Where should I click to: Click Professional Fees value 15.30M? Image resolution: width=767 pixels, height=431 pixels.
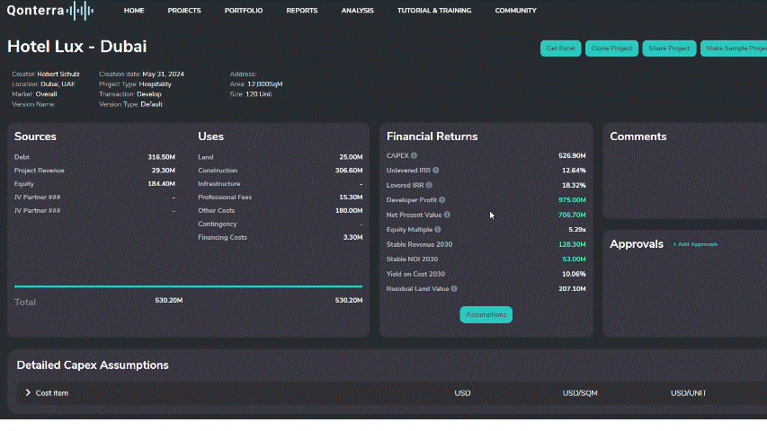[351, 197]
